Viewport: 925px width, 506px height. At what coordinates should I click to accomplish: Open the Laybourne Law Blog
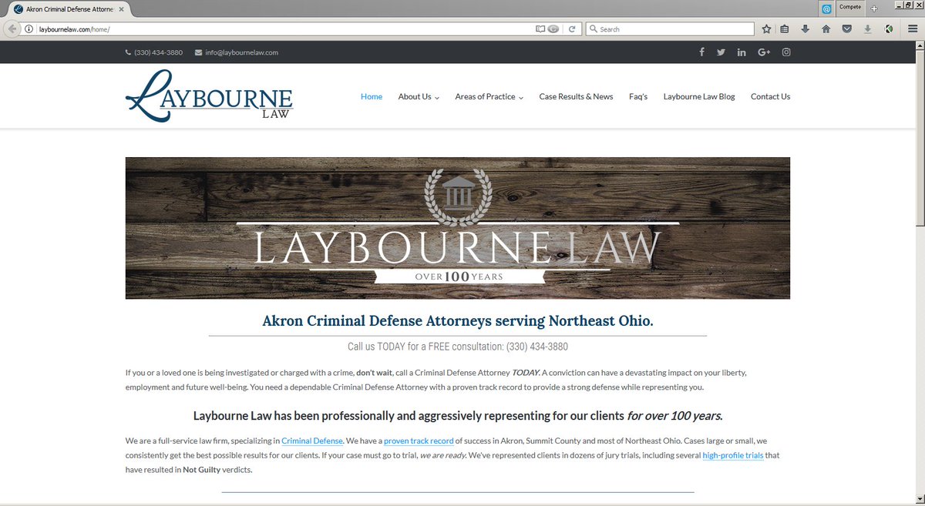pyautogui.click(x=699, y=97)
